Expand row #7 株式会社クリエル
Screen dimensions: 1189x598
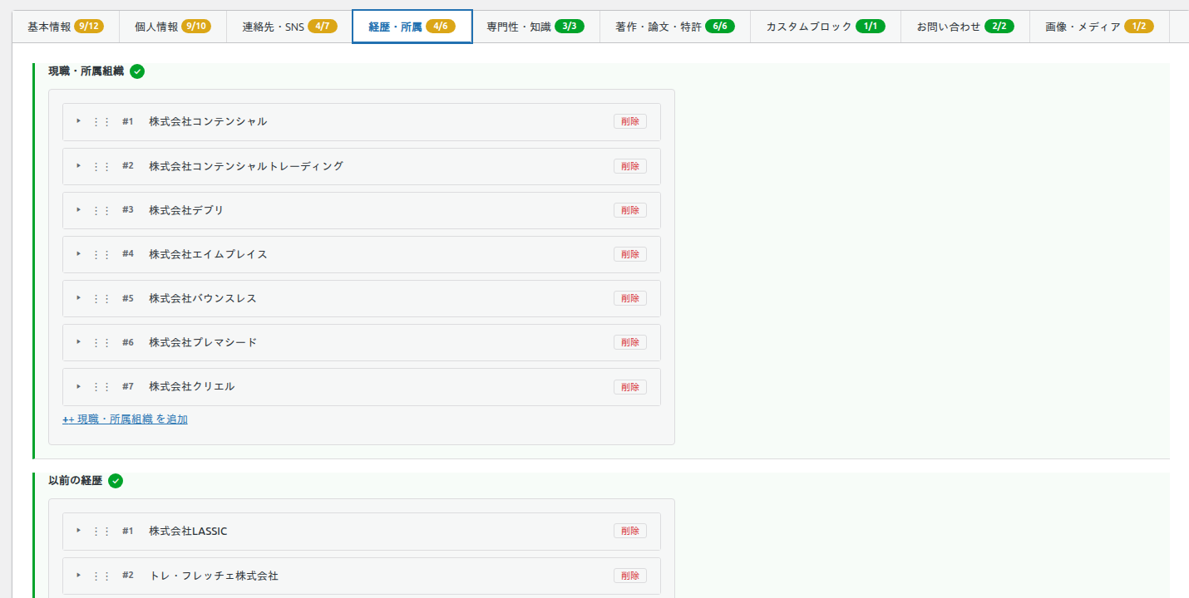79,385
